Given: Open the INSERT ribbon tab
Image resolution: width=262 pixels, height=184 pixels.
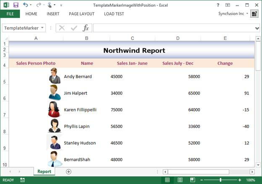Looking at the screenshot, I should pos(53,14).
